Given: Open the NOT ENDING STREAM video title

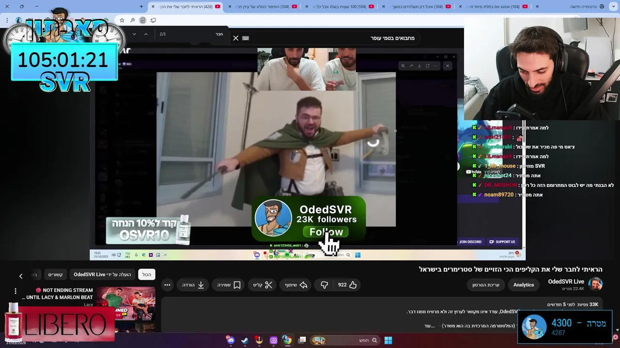Looking at the screenshot, I should click(57, 294).
